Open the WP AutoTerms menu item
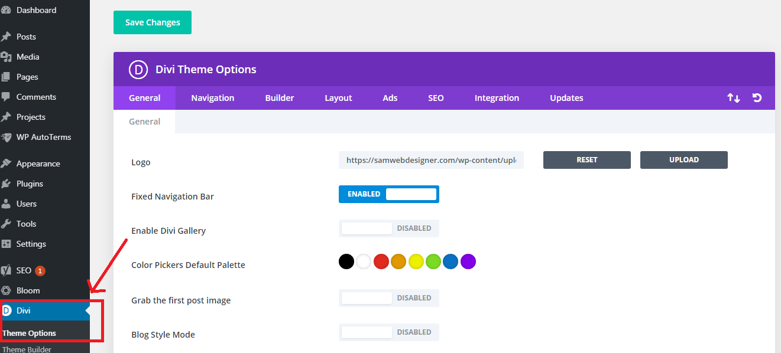Image resolution: width=781 pixels, height=353 pixels. point(45,137)
